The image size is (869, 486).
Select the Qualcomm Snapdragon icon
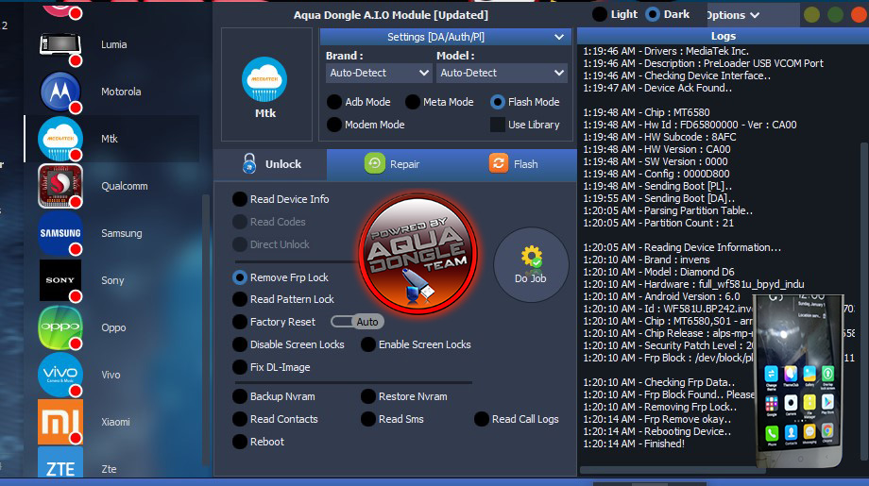pos(60,186)
